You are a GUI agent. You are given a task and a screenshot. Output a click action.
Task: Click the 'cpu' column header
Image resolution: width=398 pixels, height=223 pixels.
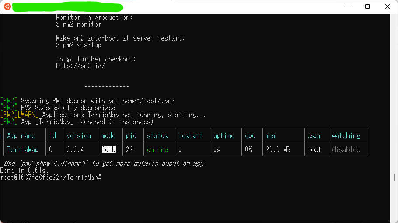coord(250,136)
